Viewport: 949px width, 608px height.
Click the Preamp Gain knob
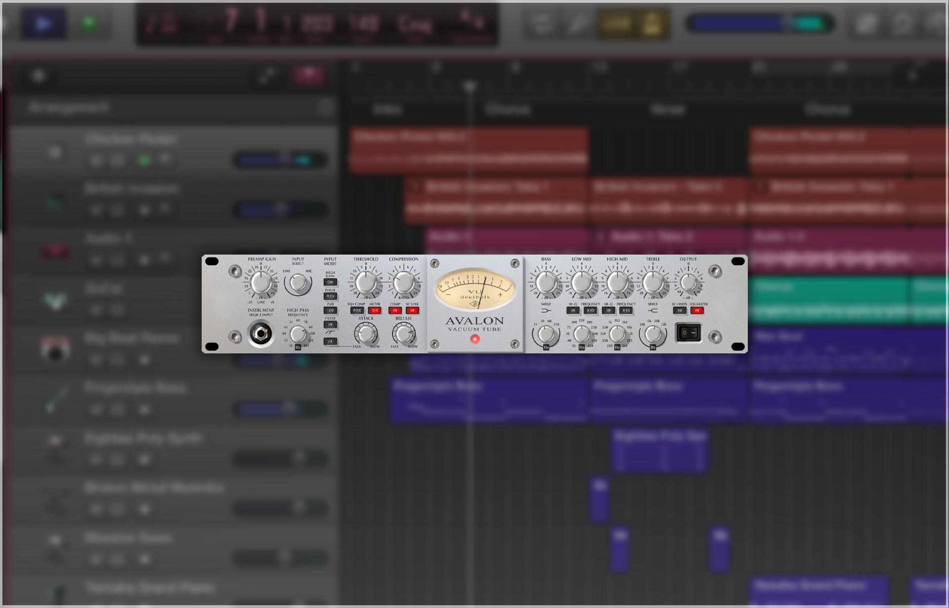(261, 282)
